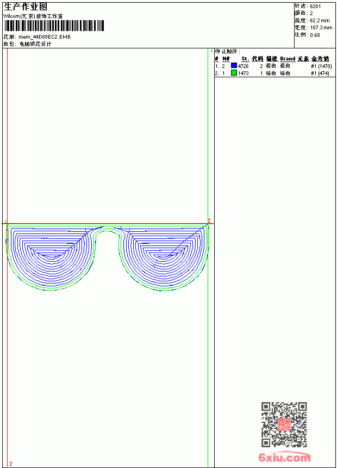Click the blue thread color swatch
This screenshot has height=468, width=337.
(234, 65)
